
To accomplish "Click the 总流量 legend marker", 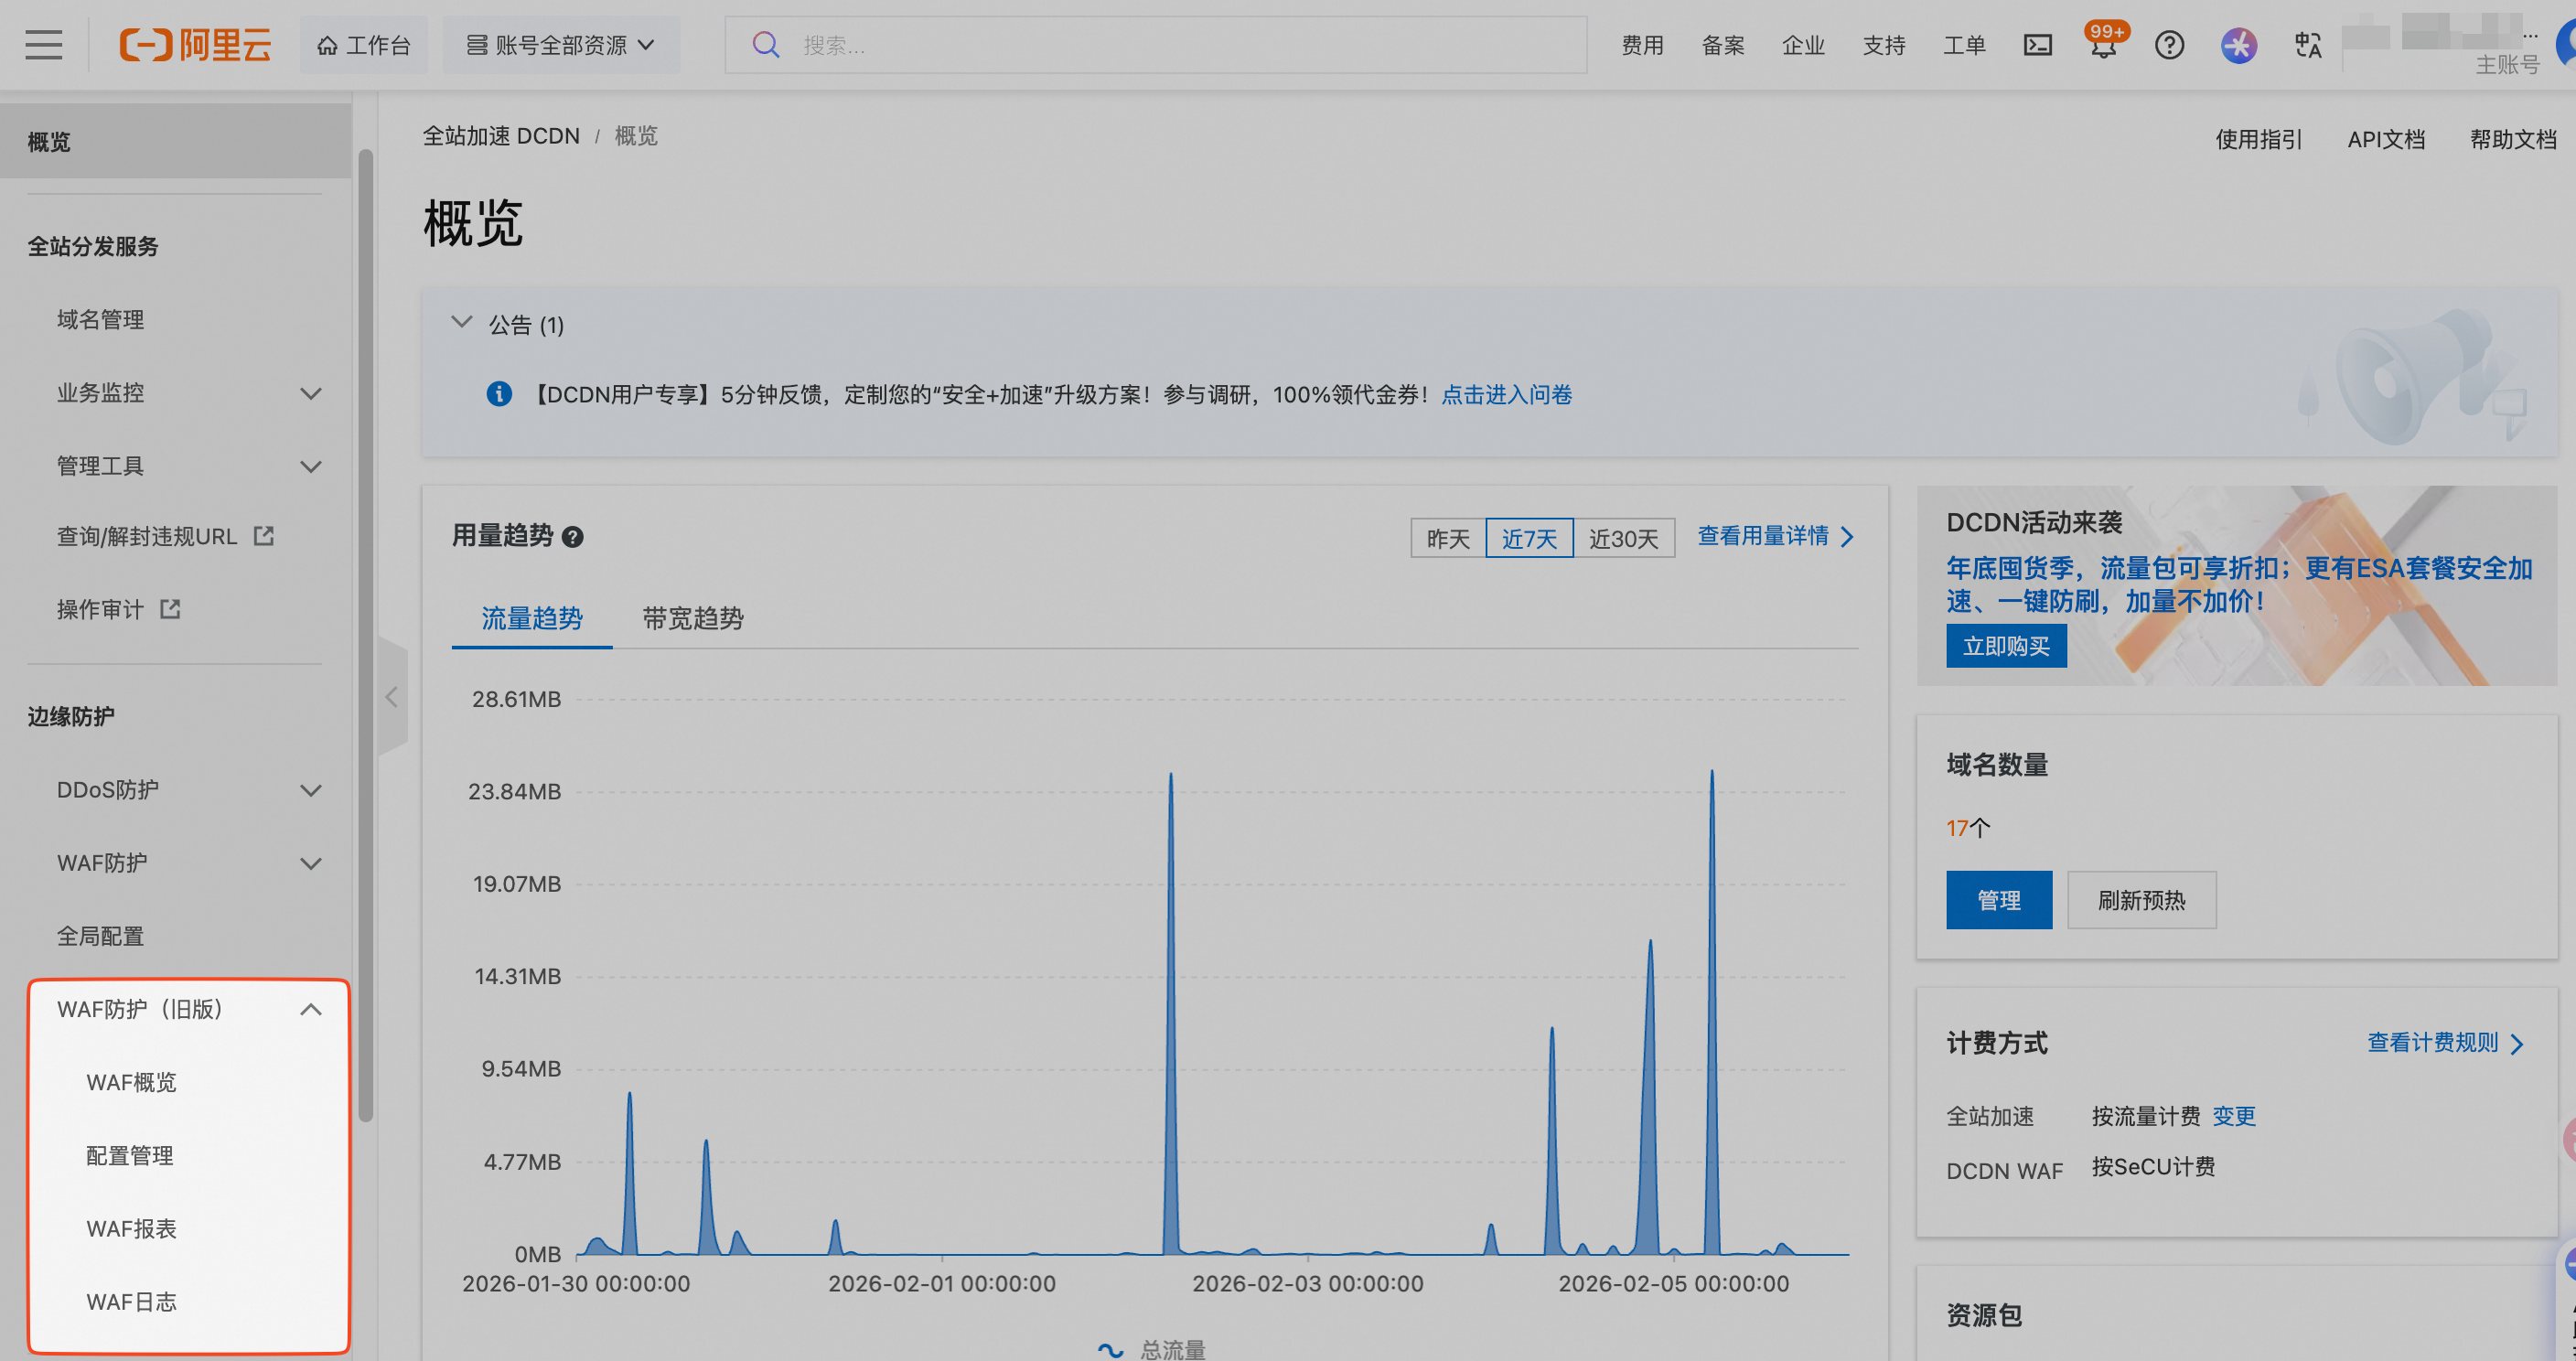I will (1110, 1350).
